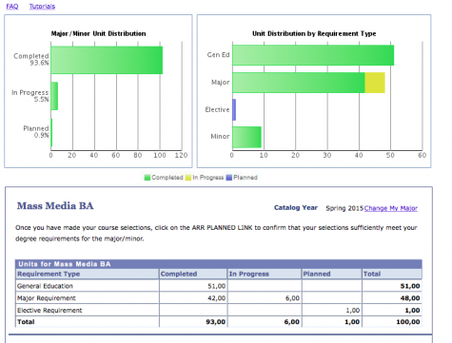Click the ARR PLANNED LINK instruction paragraph

216,233
